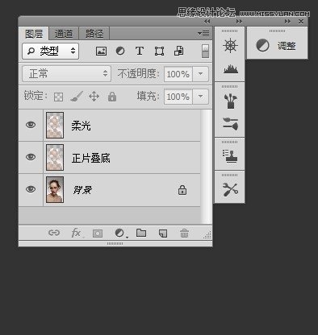This screenshot has height=335, width=318.
Task: Select the 正片叠底 layer thumbnail
Action: point(55,158)
